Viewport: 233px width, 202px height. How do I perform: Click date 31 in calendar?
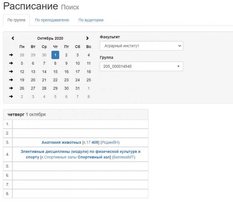point(77,88)
